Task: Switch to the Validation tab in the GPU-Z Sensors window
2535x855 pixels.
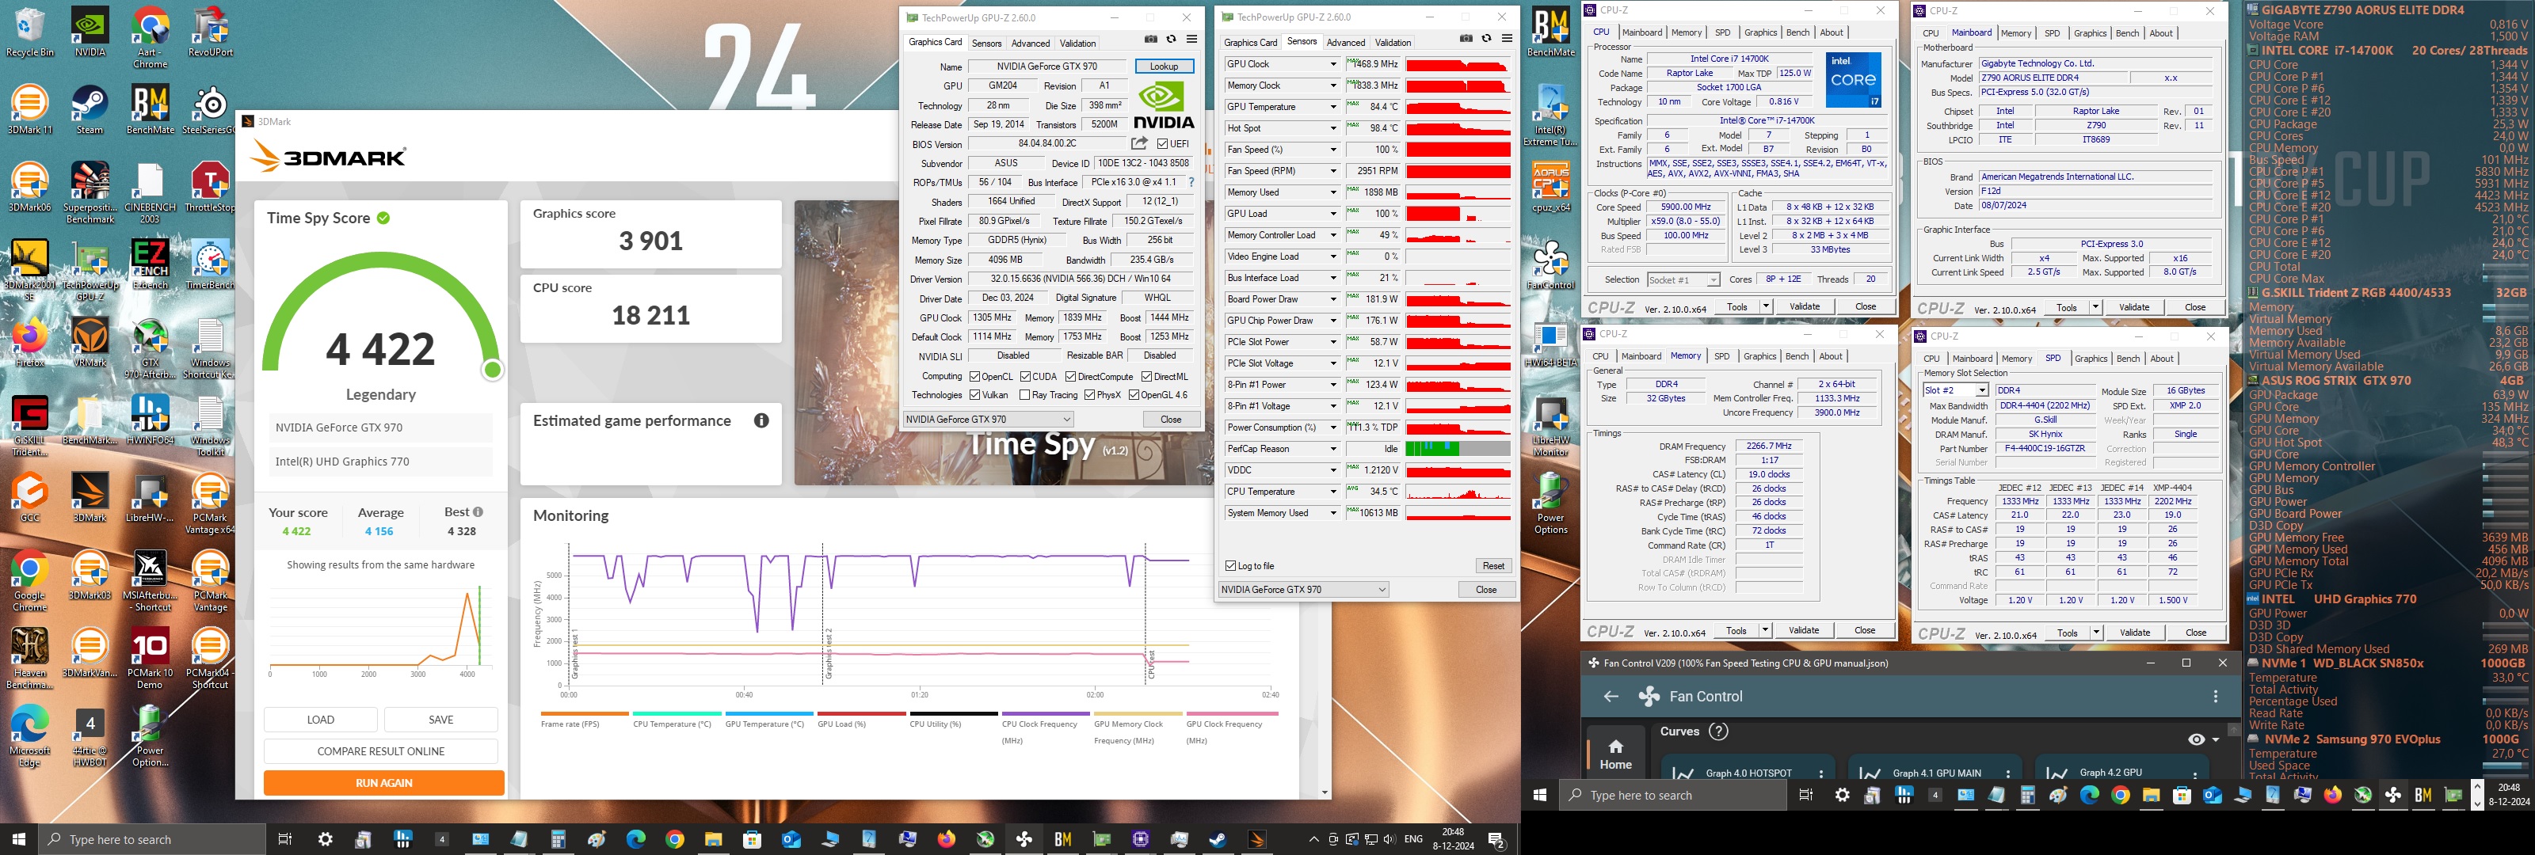Action: pyautogui.click(x=1393, y=42)
